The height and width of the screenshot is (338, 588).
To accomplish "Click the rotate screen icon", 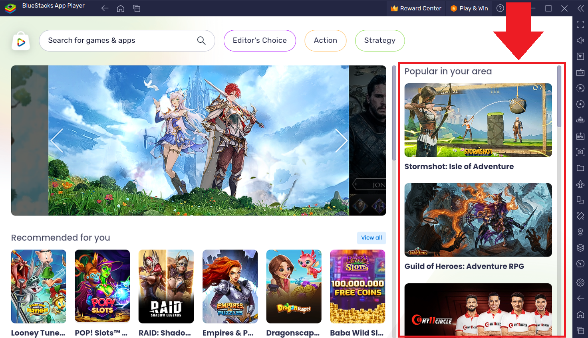I will (x=580, y=216).
